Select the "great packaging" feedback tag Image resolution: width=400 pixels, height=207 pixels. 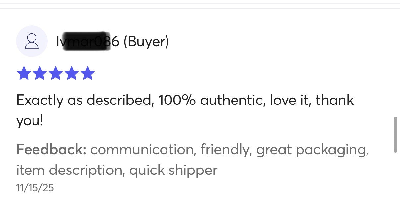pyautogui.click(x=312, y=150)
